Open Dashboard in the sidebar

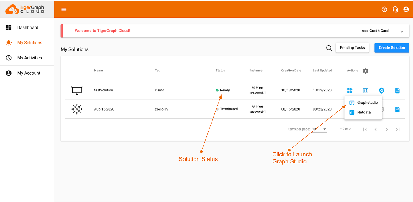click(27, 28)
